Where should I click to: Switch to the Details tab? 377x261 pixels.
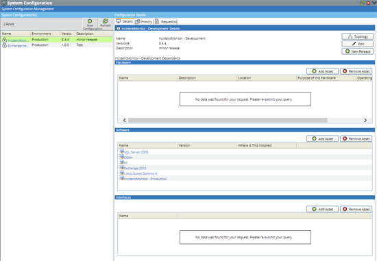click(125, 21)
